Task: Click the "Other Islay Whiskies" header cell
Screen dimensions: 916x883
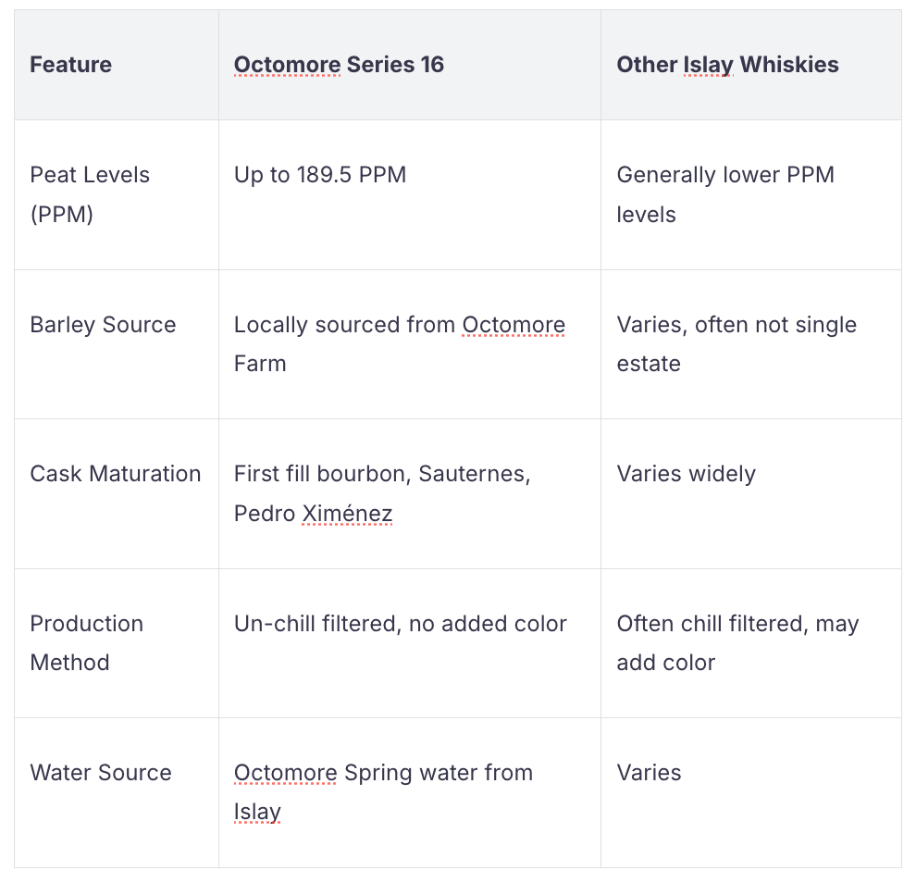Action: (727, 65)
